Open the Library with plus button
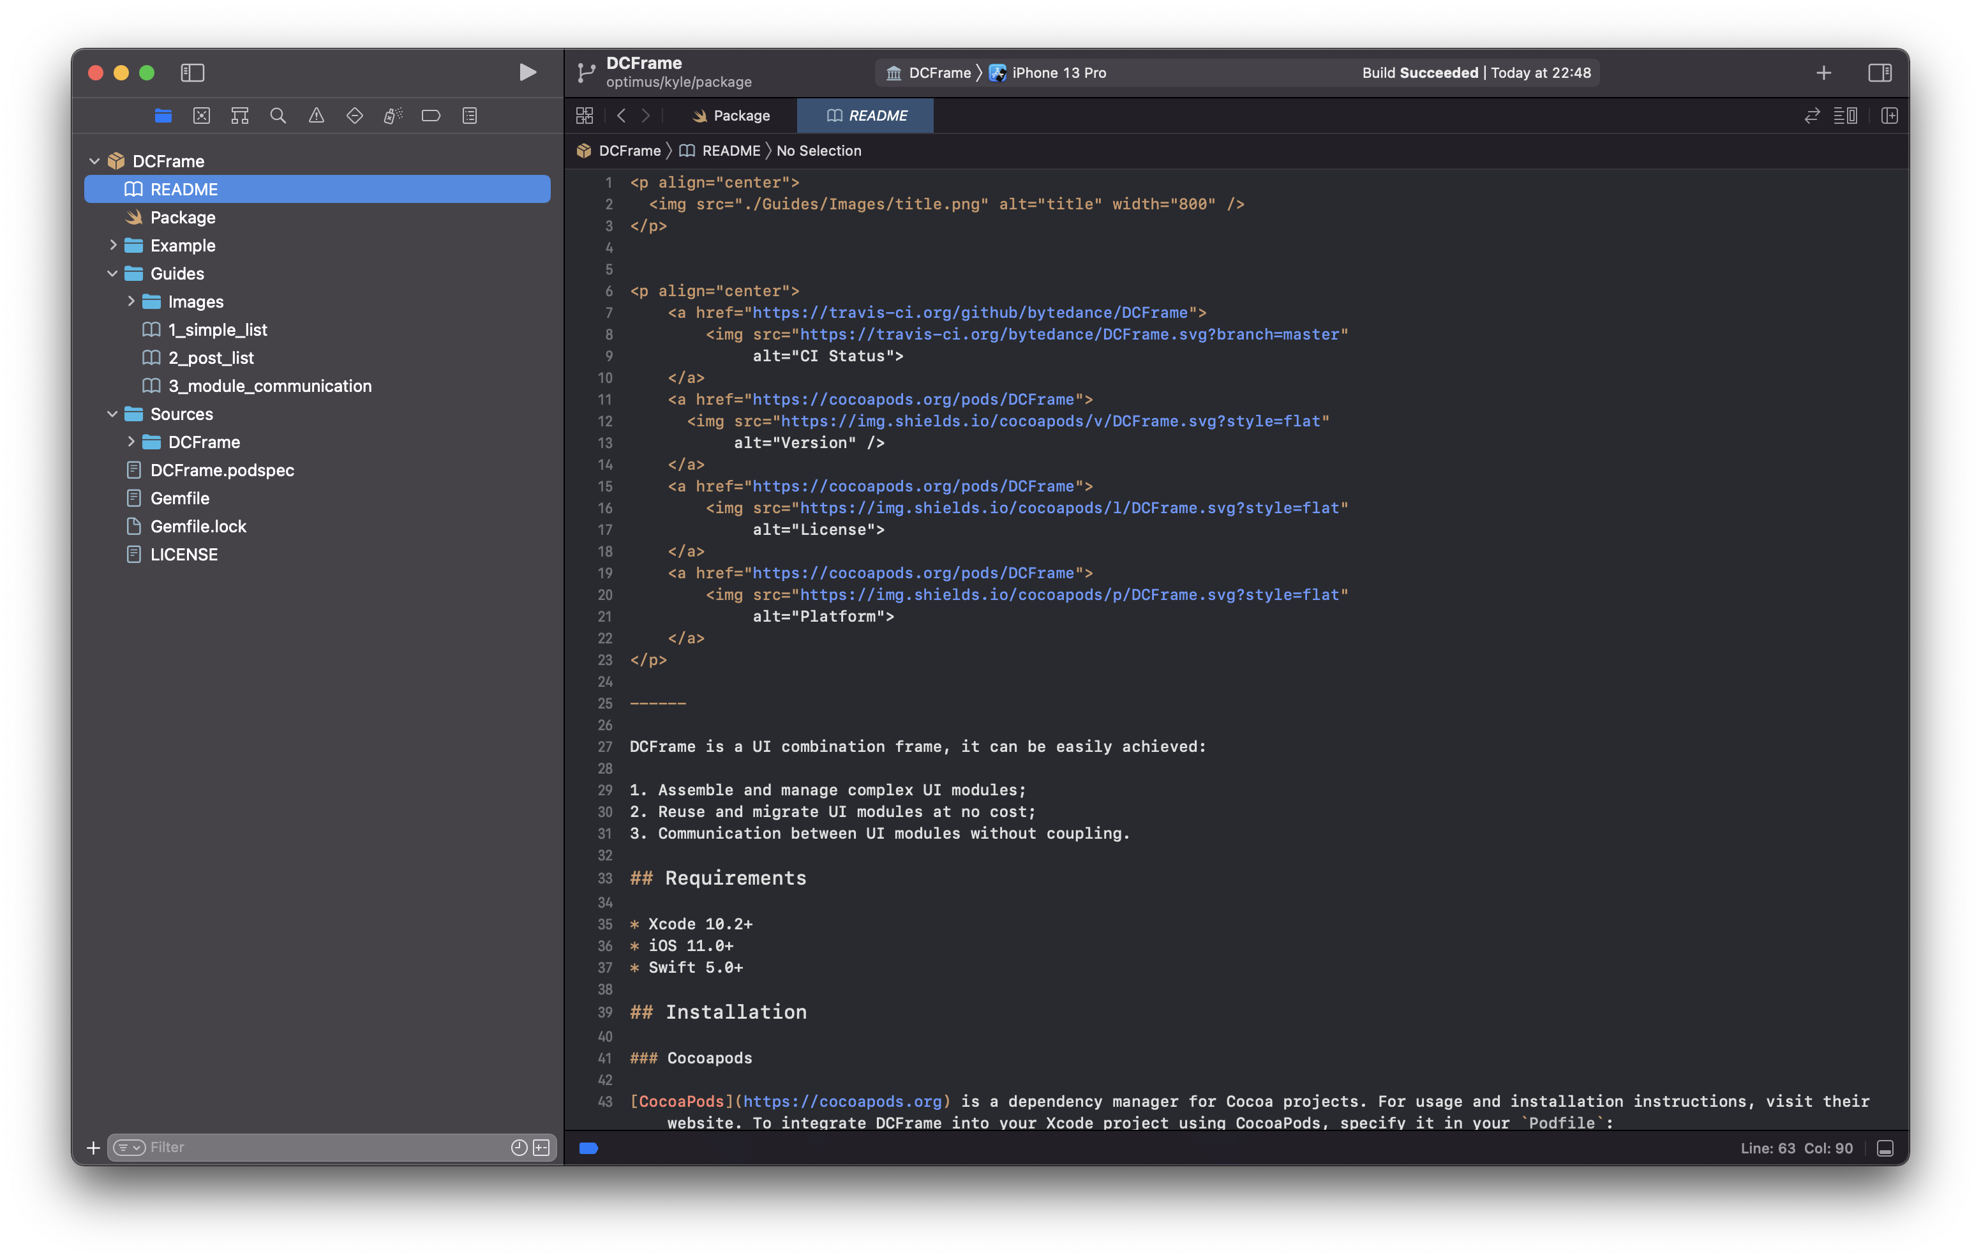This screenshot has height=1260, width=1981. (x=1823, y=72)
